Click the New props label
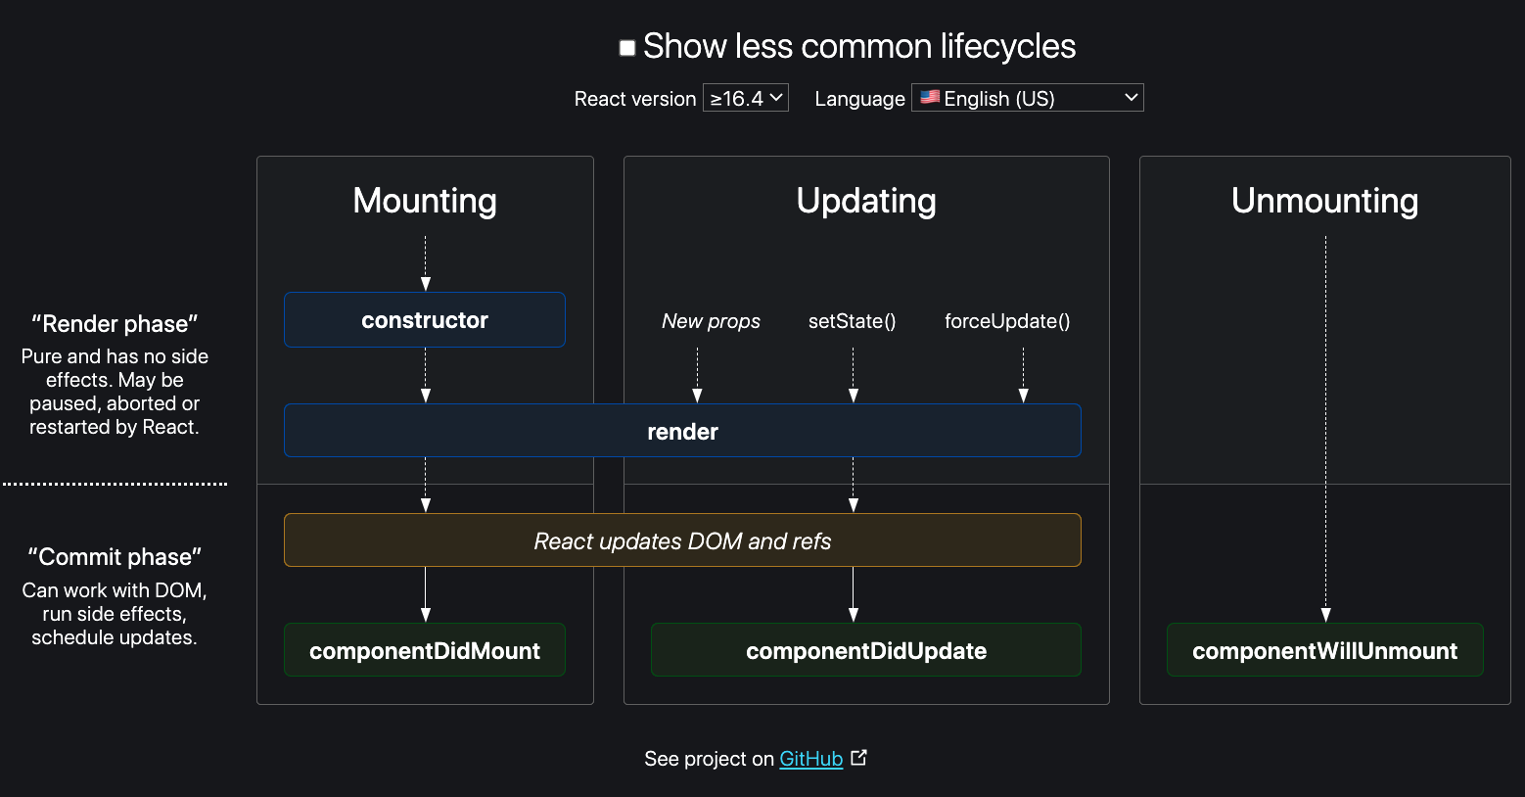 [711, 321]
